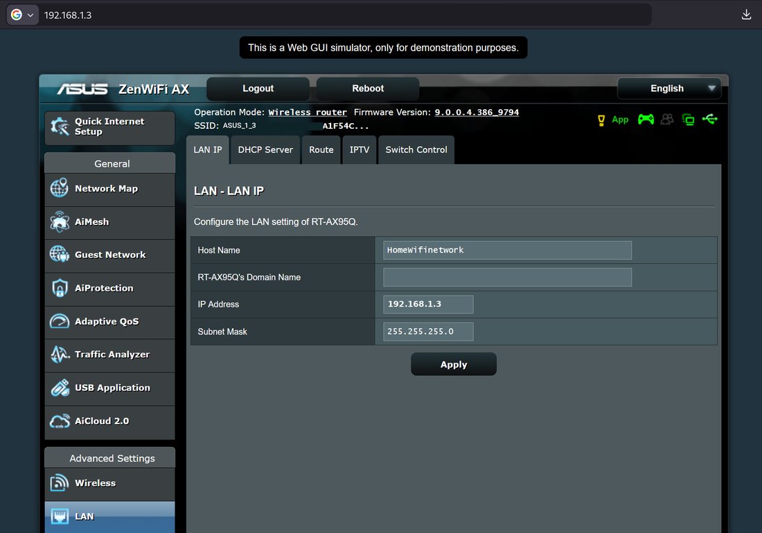Open Network Map globe icon
This screenshot has height=533, width=762.
click(x=60, y=188)
